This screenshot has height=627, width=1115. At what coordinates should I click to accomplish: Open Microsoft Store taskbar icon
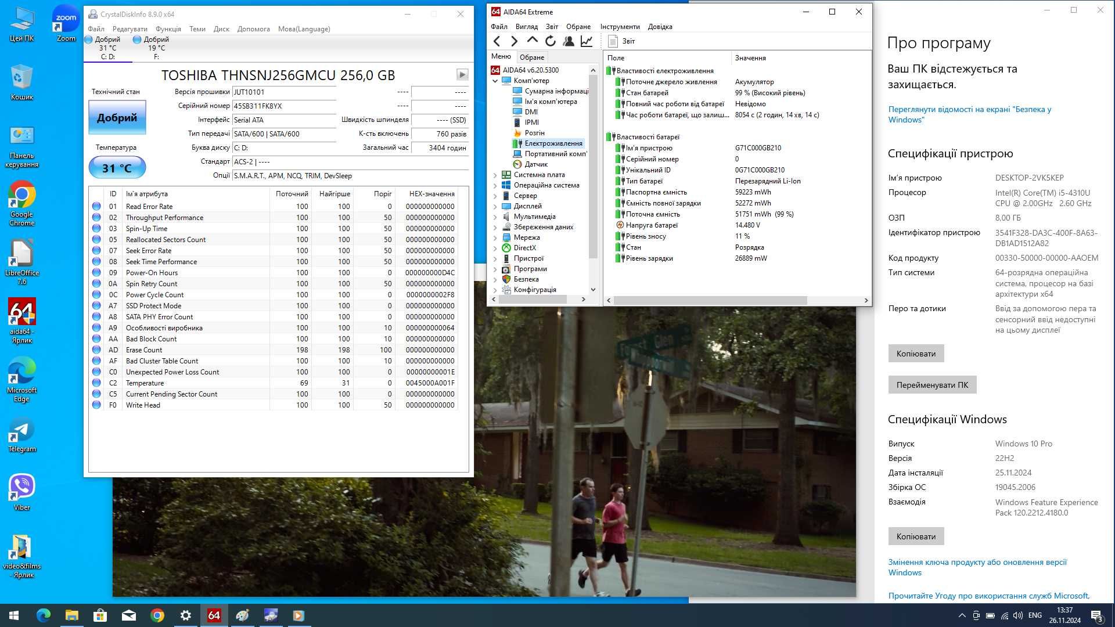point(100,615)
